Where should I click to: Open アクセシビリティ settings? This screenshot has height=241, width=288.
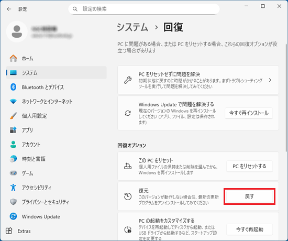point(57,188)
